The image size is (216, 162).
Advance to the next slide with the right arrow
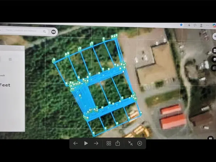[96, 143]
